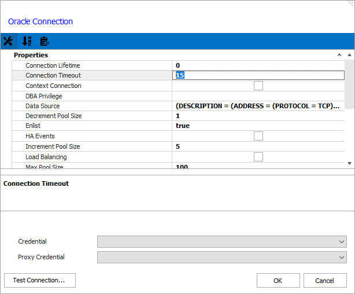Click the empty DBA Privilege value cell

(x=258, y=96)
